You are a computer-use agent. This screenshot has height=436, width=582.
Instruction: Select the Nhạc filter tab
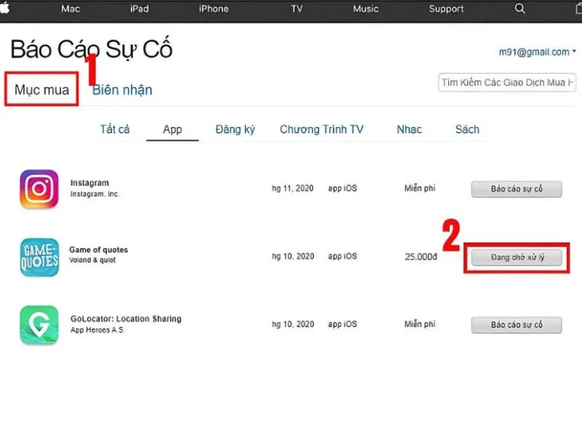click(x=409, y=129)
